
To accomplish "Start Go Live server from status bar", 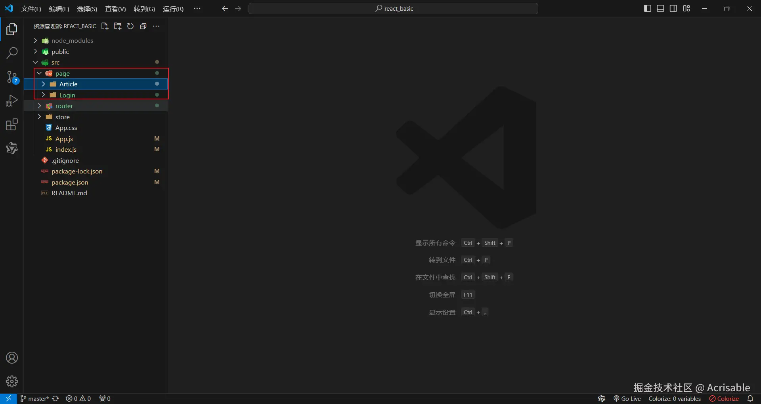I will click(627, 399).
